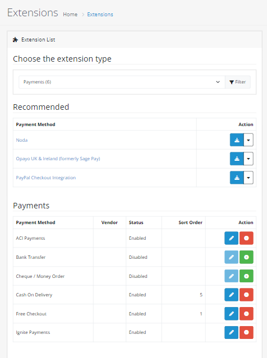Click the install icon for PayPal Checkout Integration
The image size is (267, 358).
coord(237,178)
